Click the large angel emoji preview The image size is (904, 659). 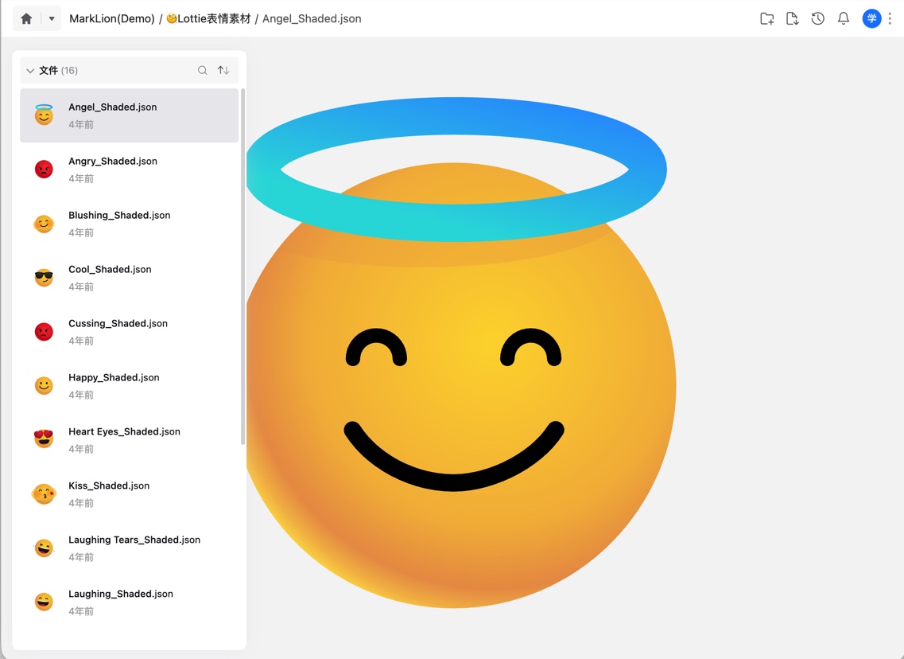461,353
